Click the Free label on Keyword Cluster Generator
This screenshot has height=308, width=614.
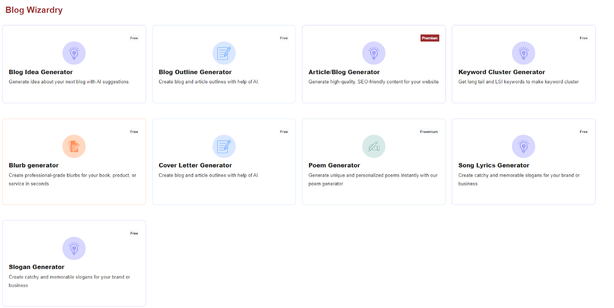(584, 38)
